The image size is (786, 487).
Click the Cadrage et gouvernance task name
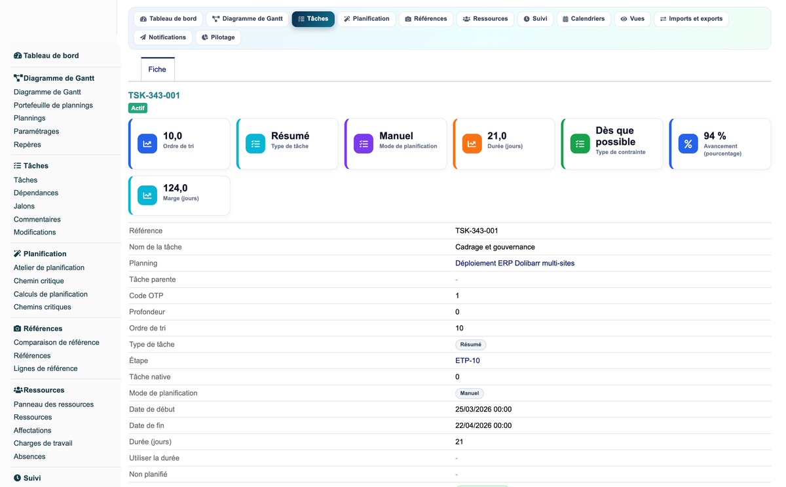(495, 247)
